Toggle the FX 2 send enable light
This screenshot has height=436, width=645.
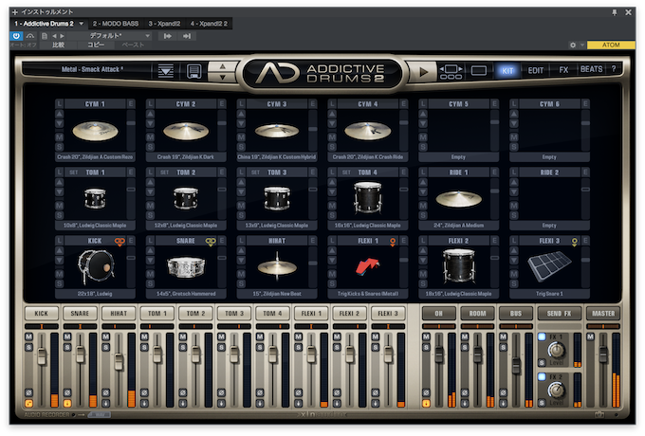(x=543, y=376)
